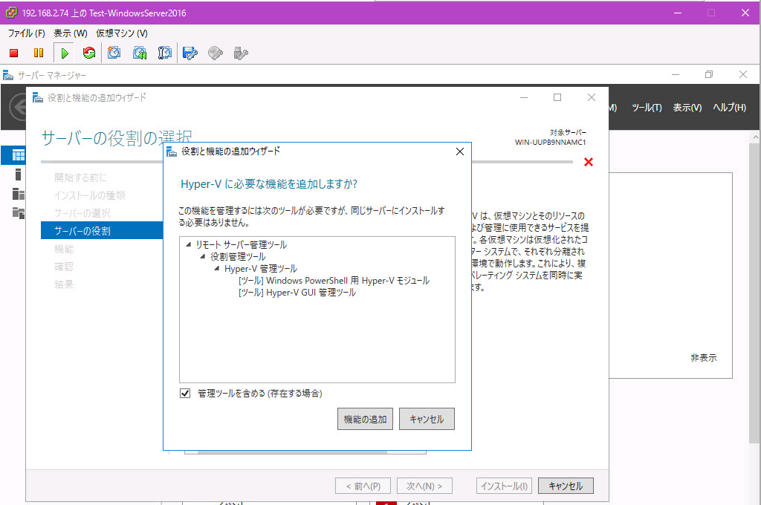Viewport: 761px width, 505px height.
Task: Connect a USB device to the VM
Action: (239, 53)
